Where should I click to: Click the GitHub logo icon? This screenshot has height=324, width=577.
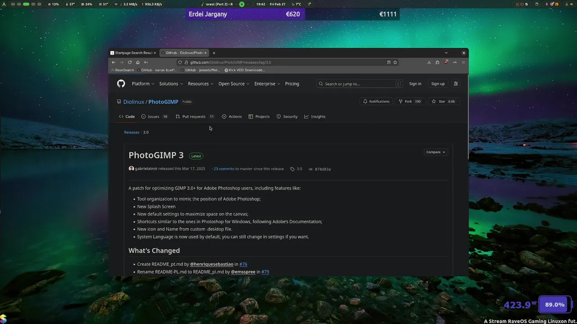tap(121, 84)
